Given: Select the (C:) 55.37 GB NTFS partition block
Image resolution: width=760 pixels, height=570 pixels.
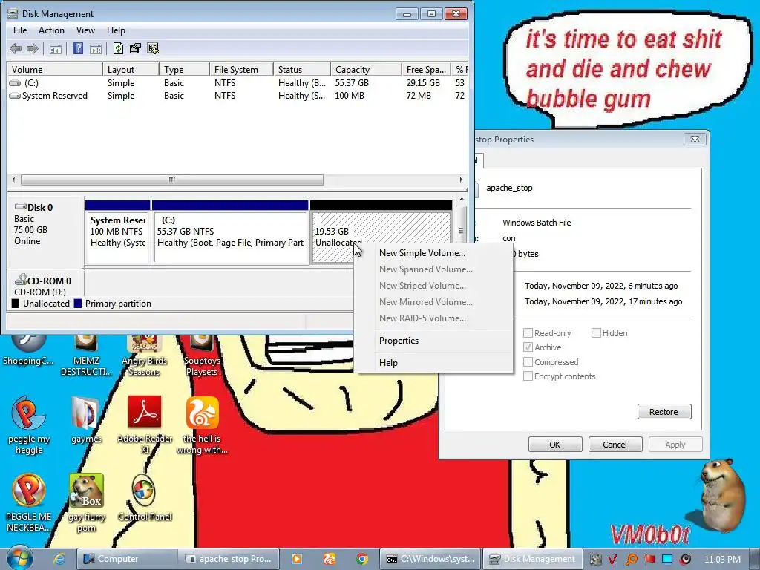Looking at the screenshot, I should tap(230, 232).
